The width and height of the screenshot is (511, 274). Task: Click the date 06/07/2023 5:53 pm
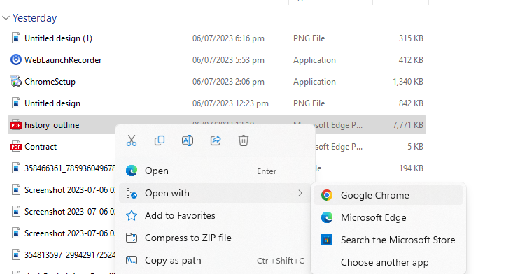click(228, 60)
